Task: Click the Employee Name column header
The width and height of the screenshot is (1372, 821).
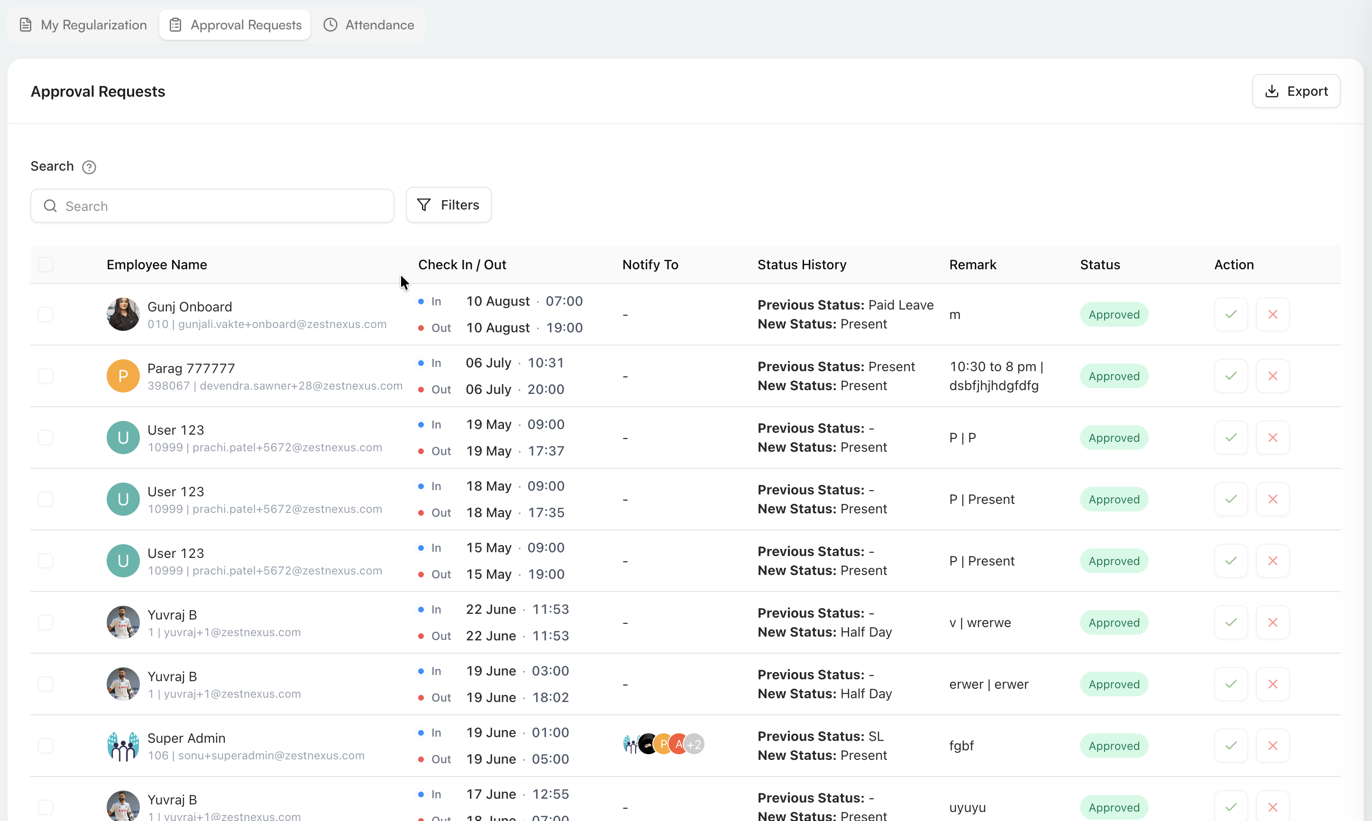Action: (156, 265)
